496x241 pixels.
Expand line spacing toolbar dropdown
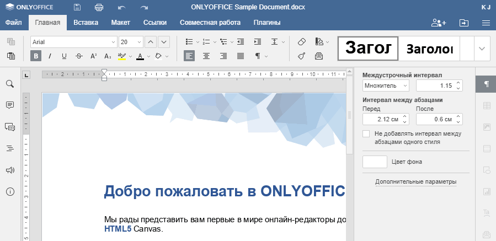pos(283,42)
